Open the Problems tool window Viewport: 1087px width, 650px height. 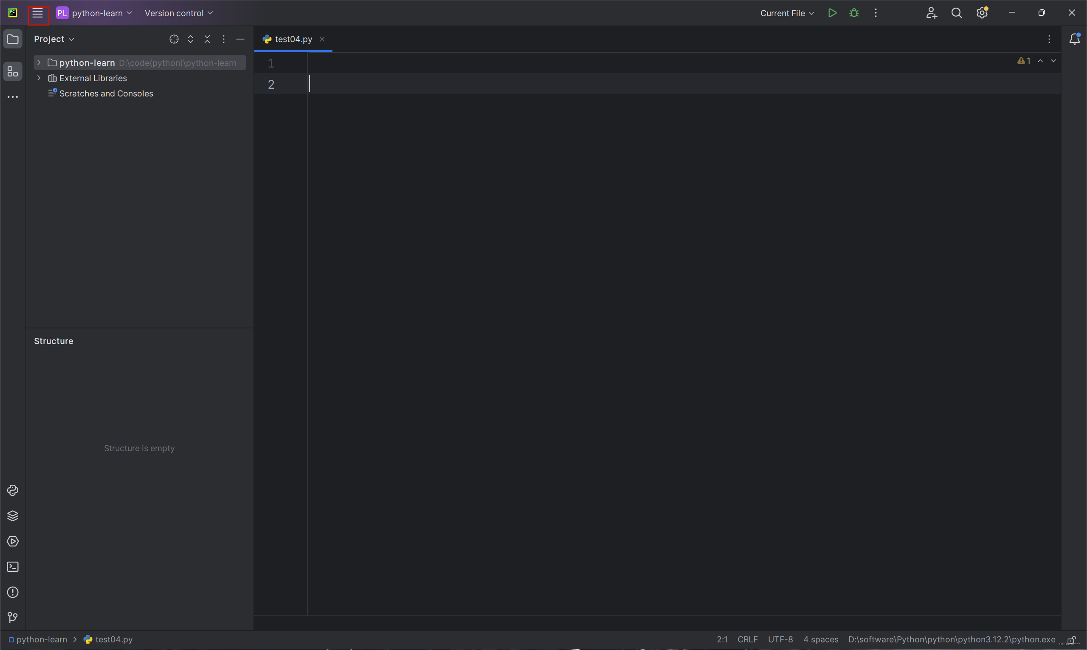point(13,592)
